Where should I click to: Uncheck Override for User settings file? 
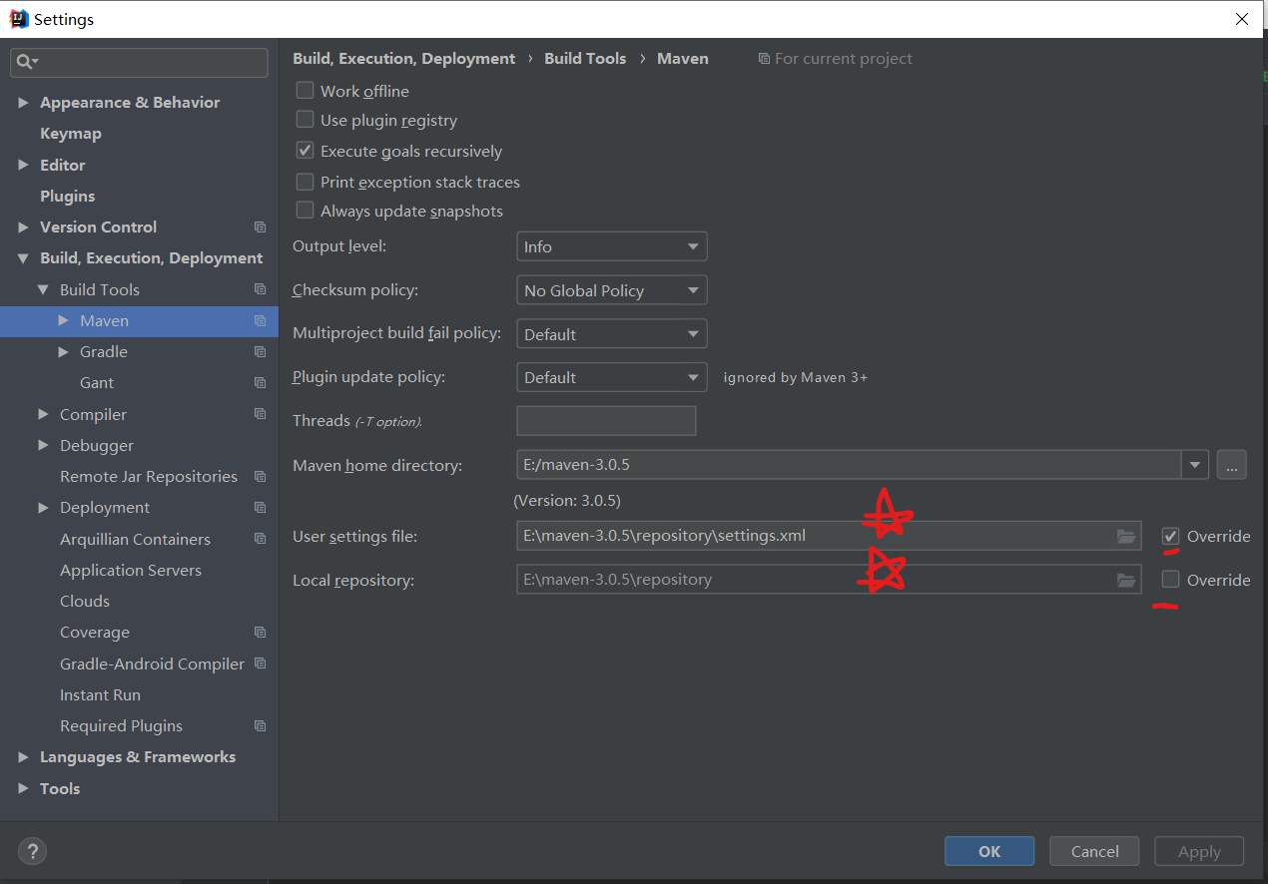pos(1171,537)
